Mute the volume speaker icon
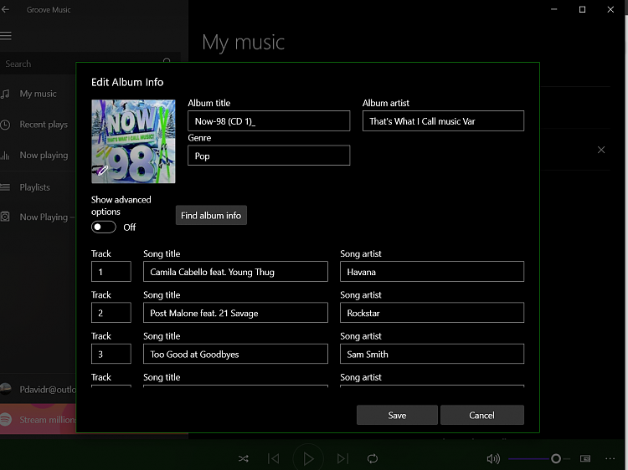Image resolution: width=628 pixels, height=470 pixels. [493, 458]
